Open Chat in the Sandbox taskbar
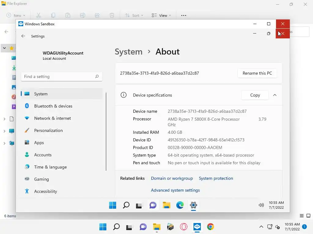Viewport: 313px width, 234px height. (x=153, y=205)
